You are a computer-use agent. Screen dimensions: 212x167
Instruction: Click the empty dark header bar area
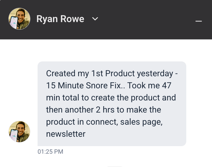click(145, 20)
